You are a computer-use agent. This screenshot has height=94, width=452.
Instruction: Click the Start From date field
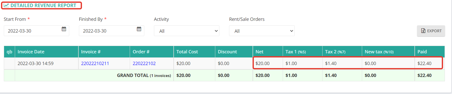pyautogui.click(x=37, y=31)
